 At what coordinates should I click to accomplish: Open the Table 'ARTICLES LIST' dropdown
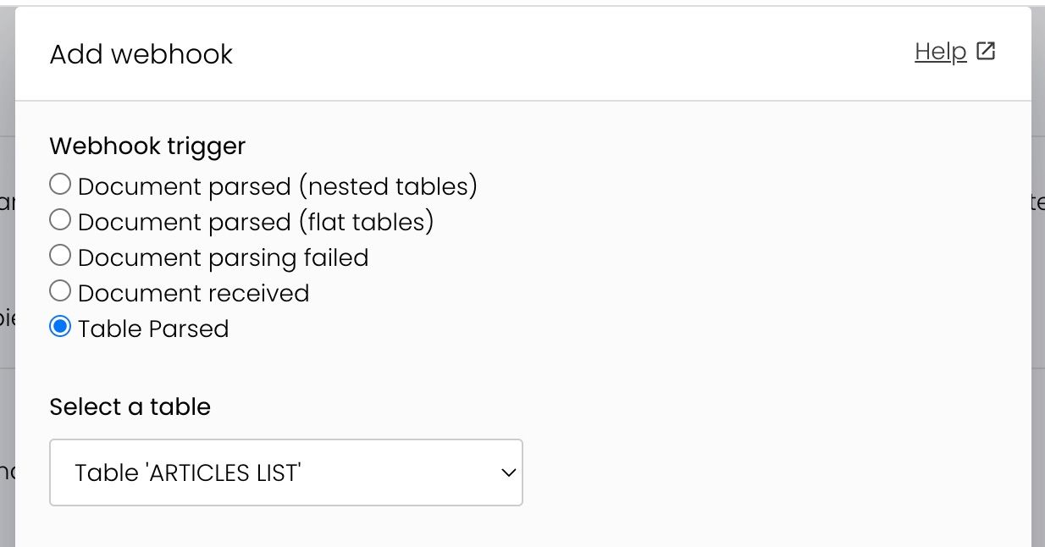(285, 472)
